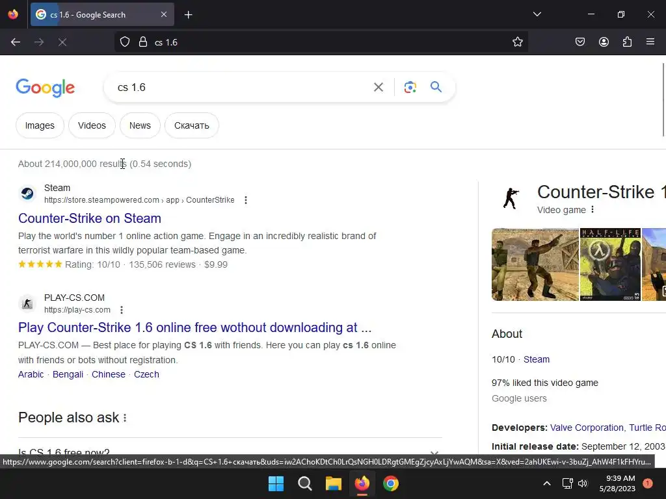Click the https://play-cs.com URL text
The width and height of the screenshot is (666, 499).
tap(77, 310)
